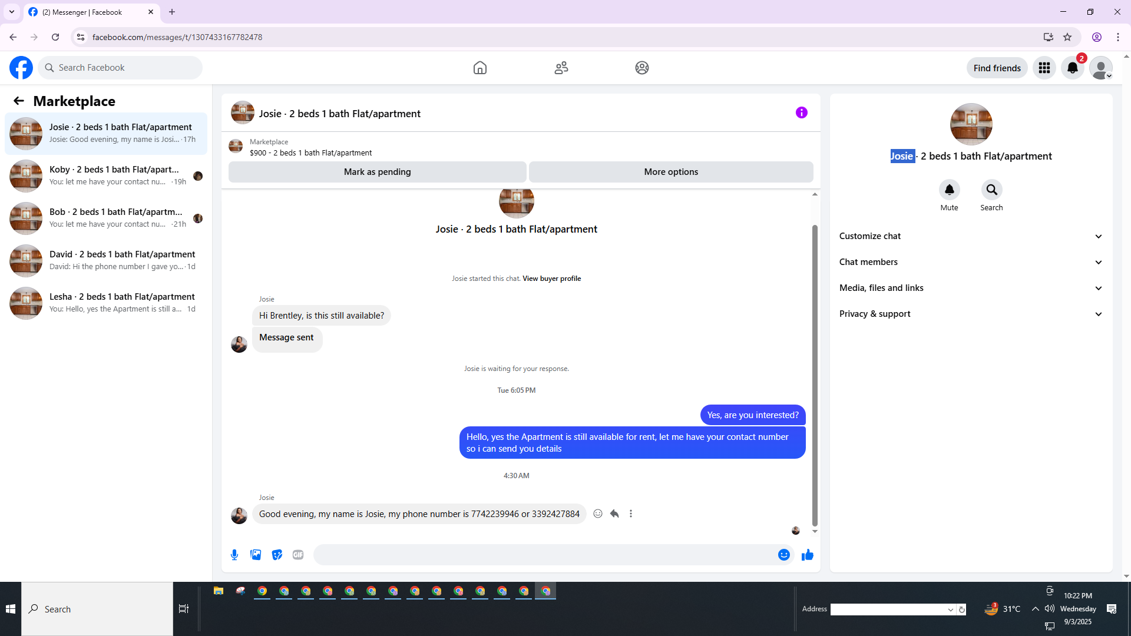The image size is (1131, 636).
Task: Open More options for the listing
Action: 671,172
